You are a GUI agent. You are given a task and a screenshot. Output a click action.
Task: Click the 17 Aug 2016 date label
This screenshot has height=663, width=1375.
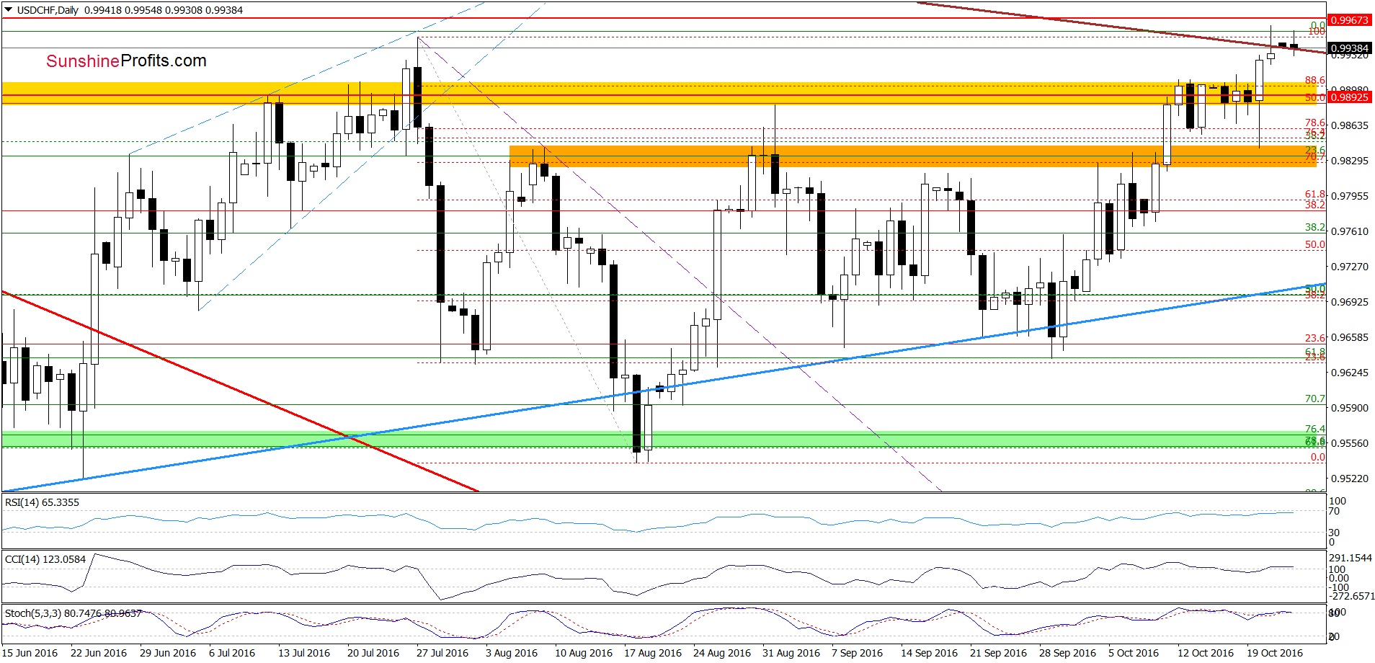point(653,653)
